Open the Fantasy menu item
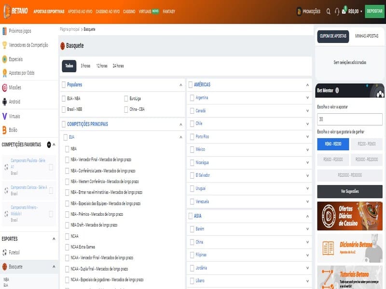This screenshot has width=386, height=289. 169,11
